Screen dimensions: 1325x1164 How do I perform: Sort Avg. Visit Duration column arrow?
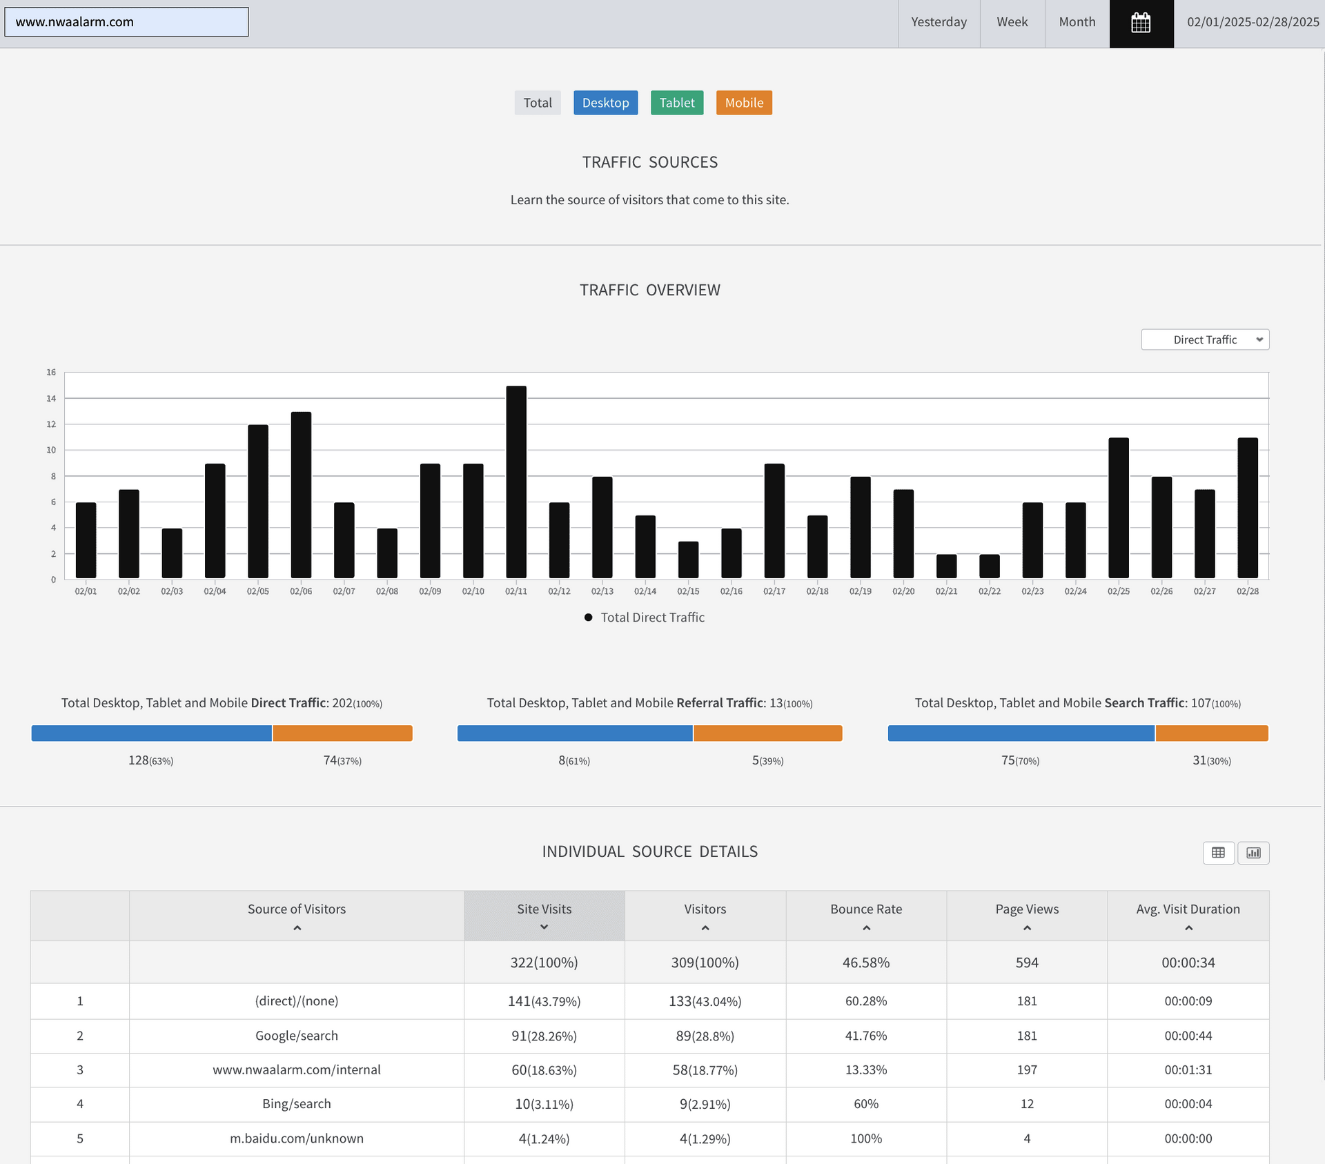tap(1188, 928)
